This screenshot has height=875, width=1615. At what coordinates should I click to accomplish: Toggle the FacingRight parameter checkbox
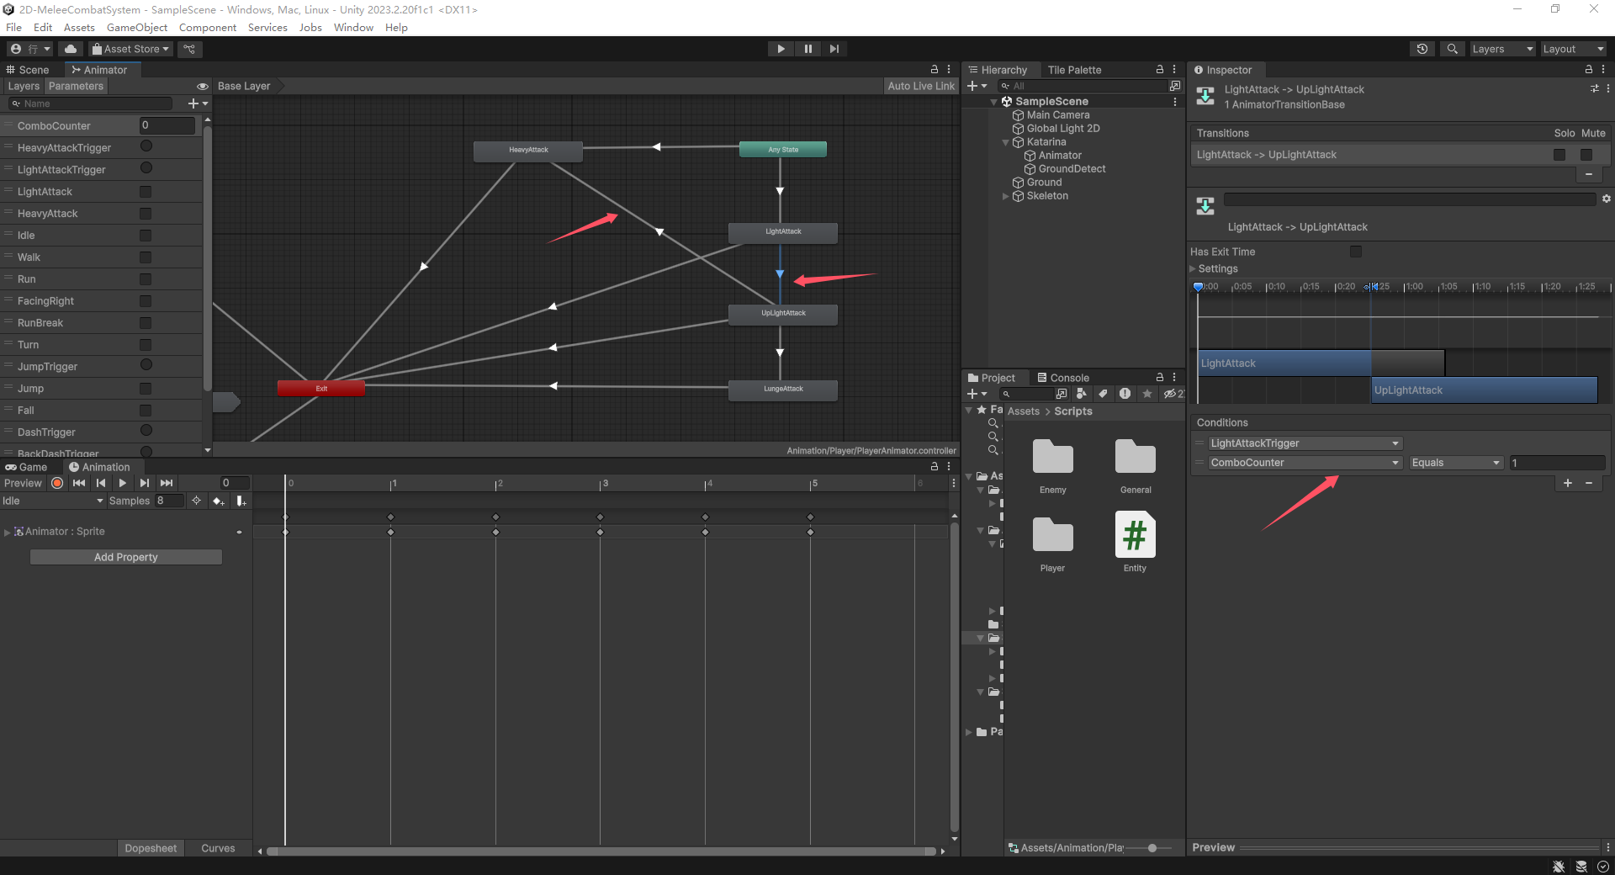(146, 301)
